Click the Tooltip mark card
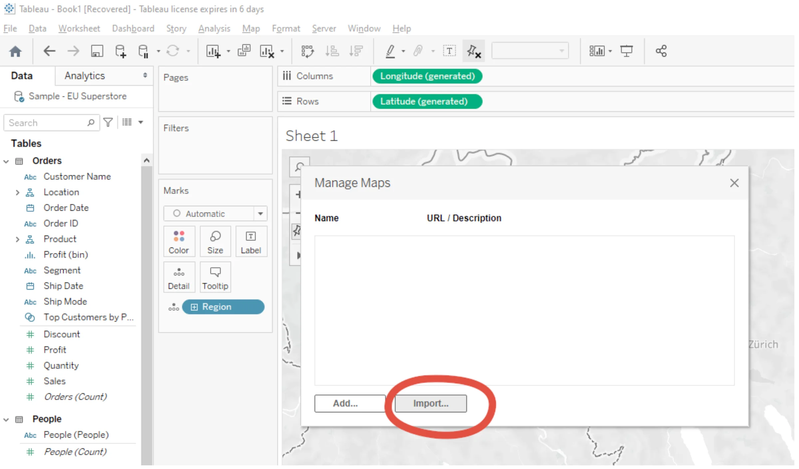Viewport: 799px width, 469px height. click(215, 277)
